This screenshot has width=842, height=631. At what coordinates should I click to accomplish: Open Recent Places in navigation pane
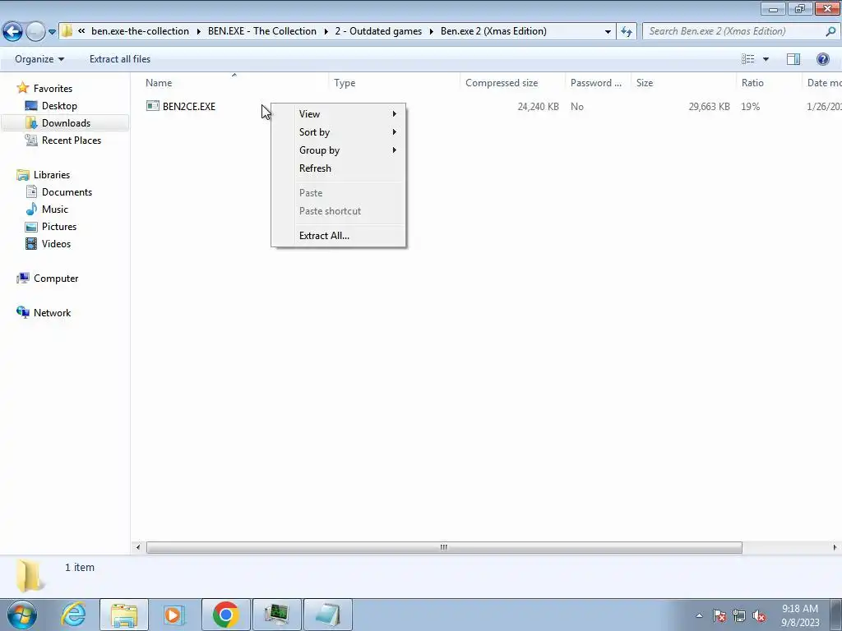point(72,140)
